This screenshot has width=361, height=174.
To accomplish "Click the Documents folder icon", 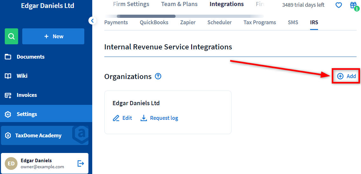I will point(8,57).
